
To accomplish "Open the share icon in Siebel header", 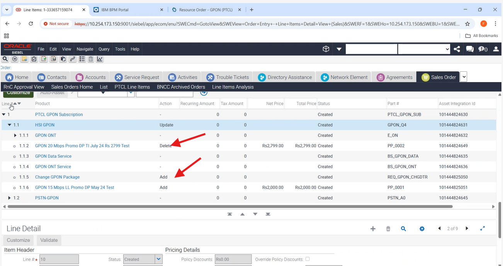I will [457, 49].
